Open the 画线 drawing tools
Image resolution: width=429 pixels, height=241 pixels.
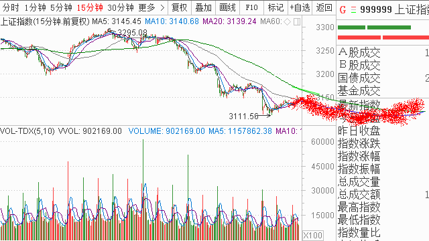coord(227,7)
